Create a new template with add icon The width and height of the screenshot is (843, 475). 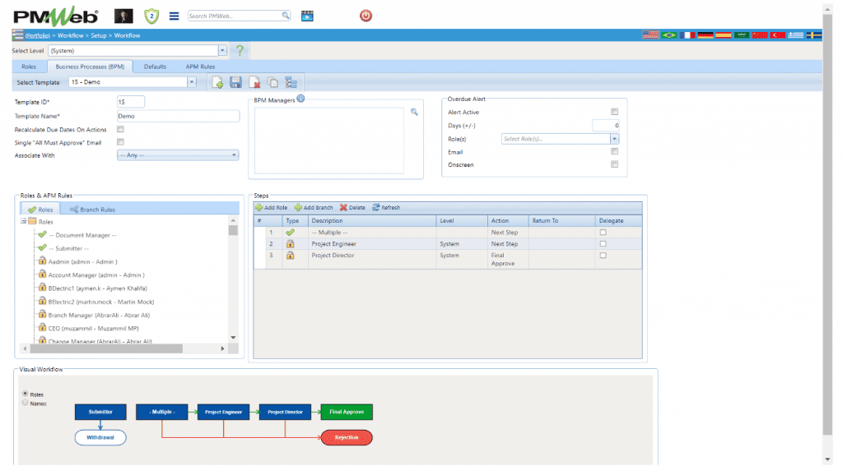[x=217, y=82]
